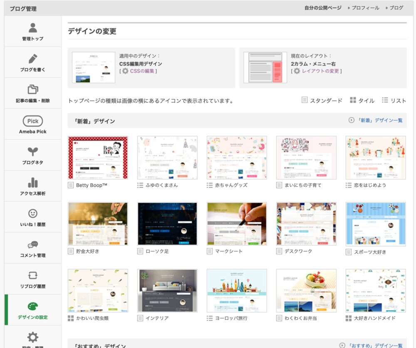Select the ブログネタ sprout icon
416x348 pixels.
[32, 151]
